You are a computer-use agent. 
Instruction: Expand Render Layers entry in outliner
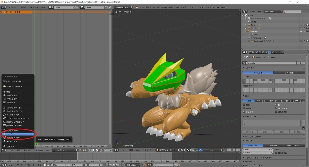pos(246,18)
